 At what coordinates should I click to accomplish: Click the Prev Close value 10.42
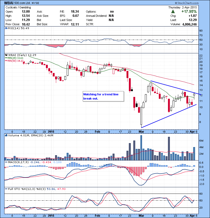tap(26, 24)
